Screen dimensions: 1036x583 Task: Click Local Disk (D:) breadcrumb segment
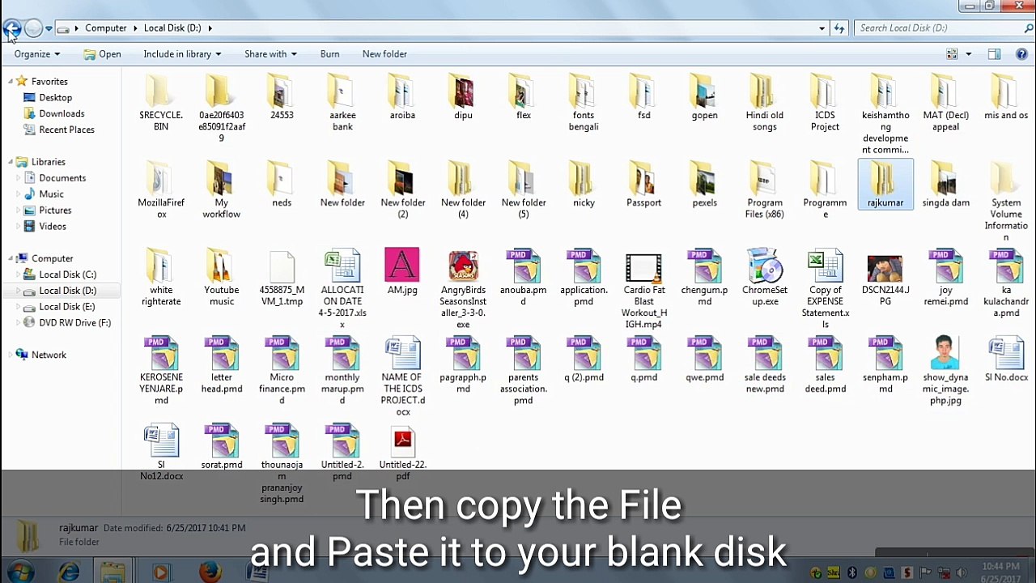tap(172, 28)
